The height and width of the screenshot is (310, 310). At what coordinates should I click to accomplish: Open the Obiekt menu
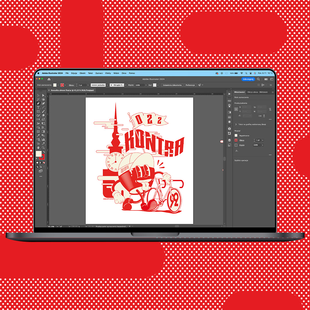click(82, 73)
